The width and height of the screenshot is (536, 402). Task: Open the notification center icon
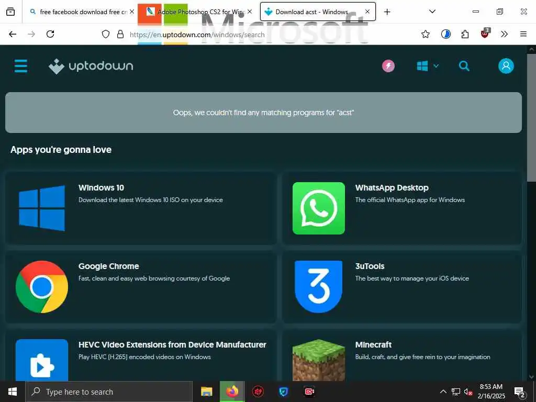tap(520, 392)
